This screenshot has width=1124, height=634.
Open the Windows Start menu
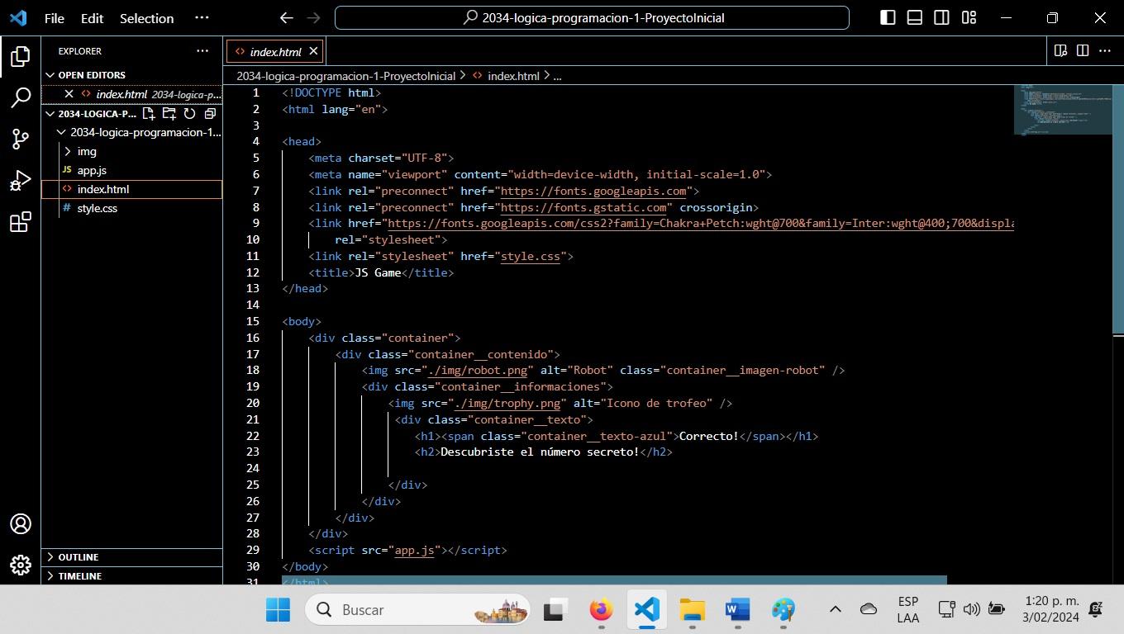click(278, 610)
